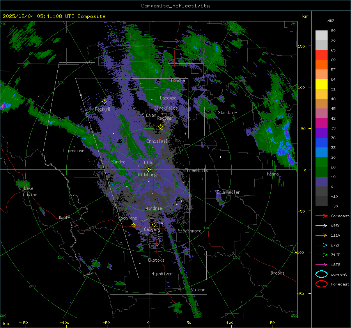Click the magenta 18TS arrow icon

click(x=321, y=265)
